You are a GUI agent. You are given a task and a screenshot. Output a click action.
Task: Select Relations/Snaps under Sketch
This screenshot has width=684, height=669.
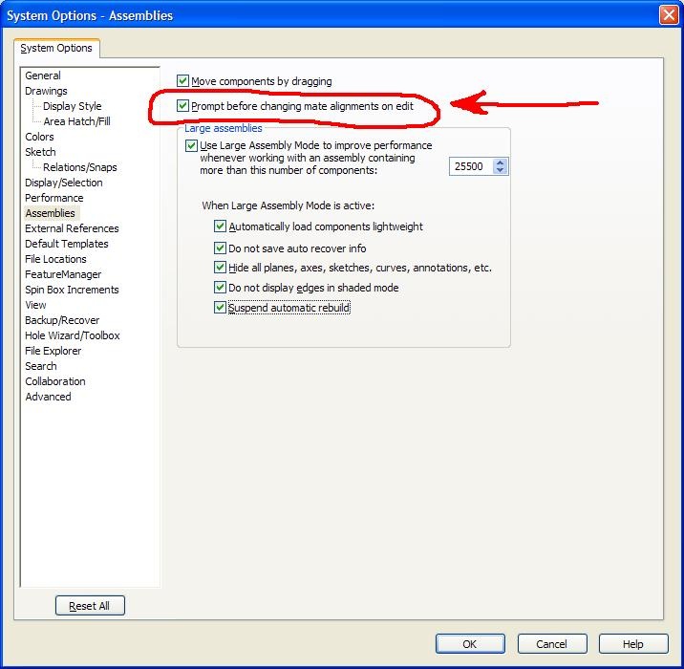tap(80, 167)
